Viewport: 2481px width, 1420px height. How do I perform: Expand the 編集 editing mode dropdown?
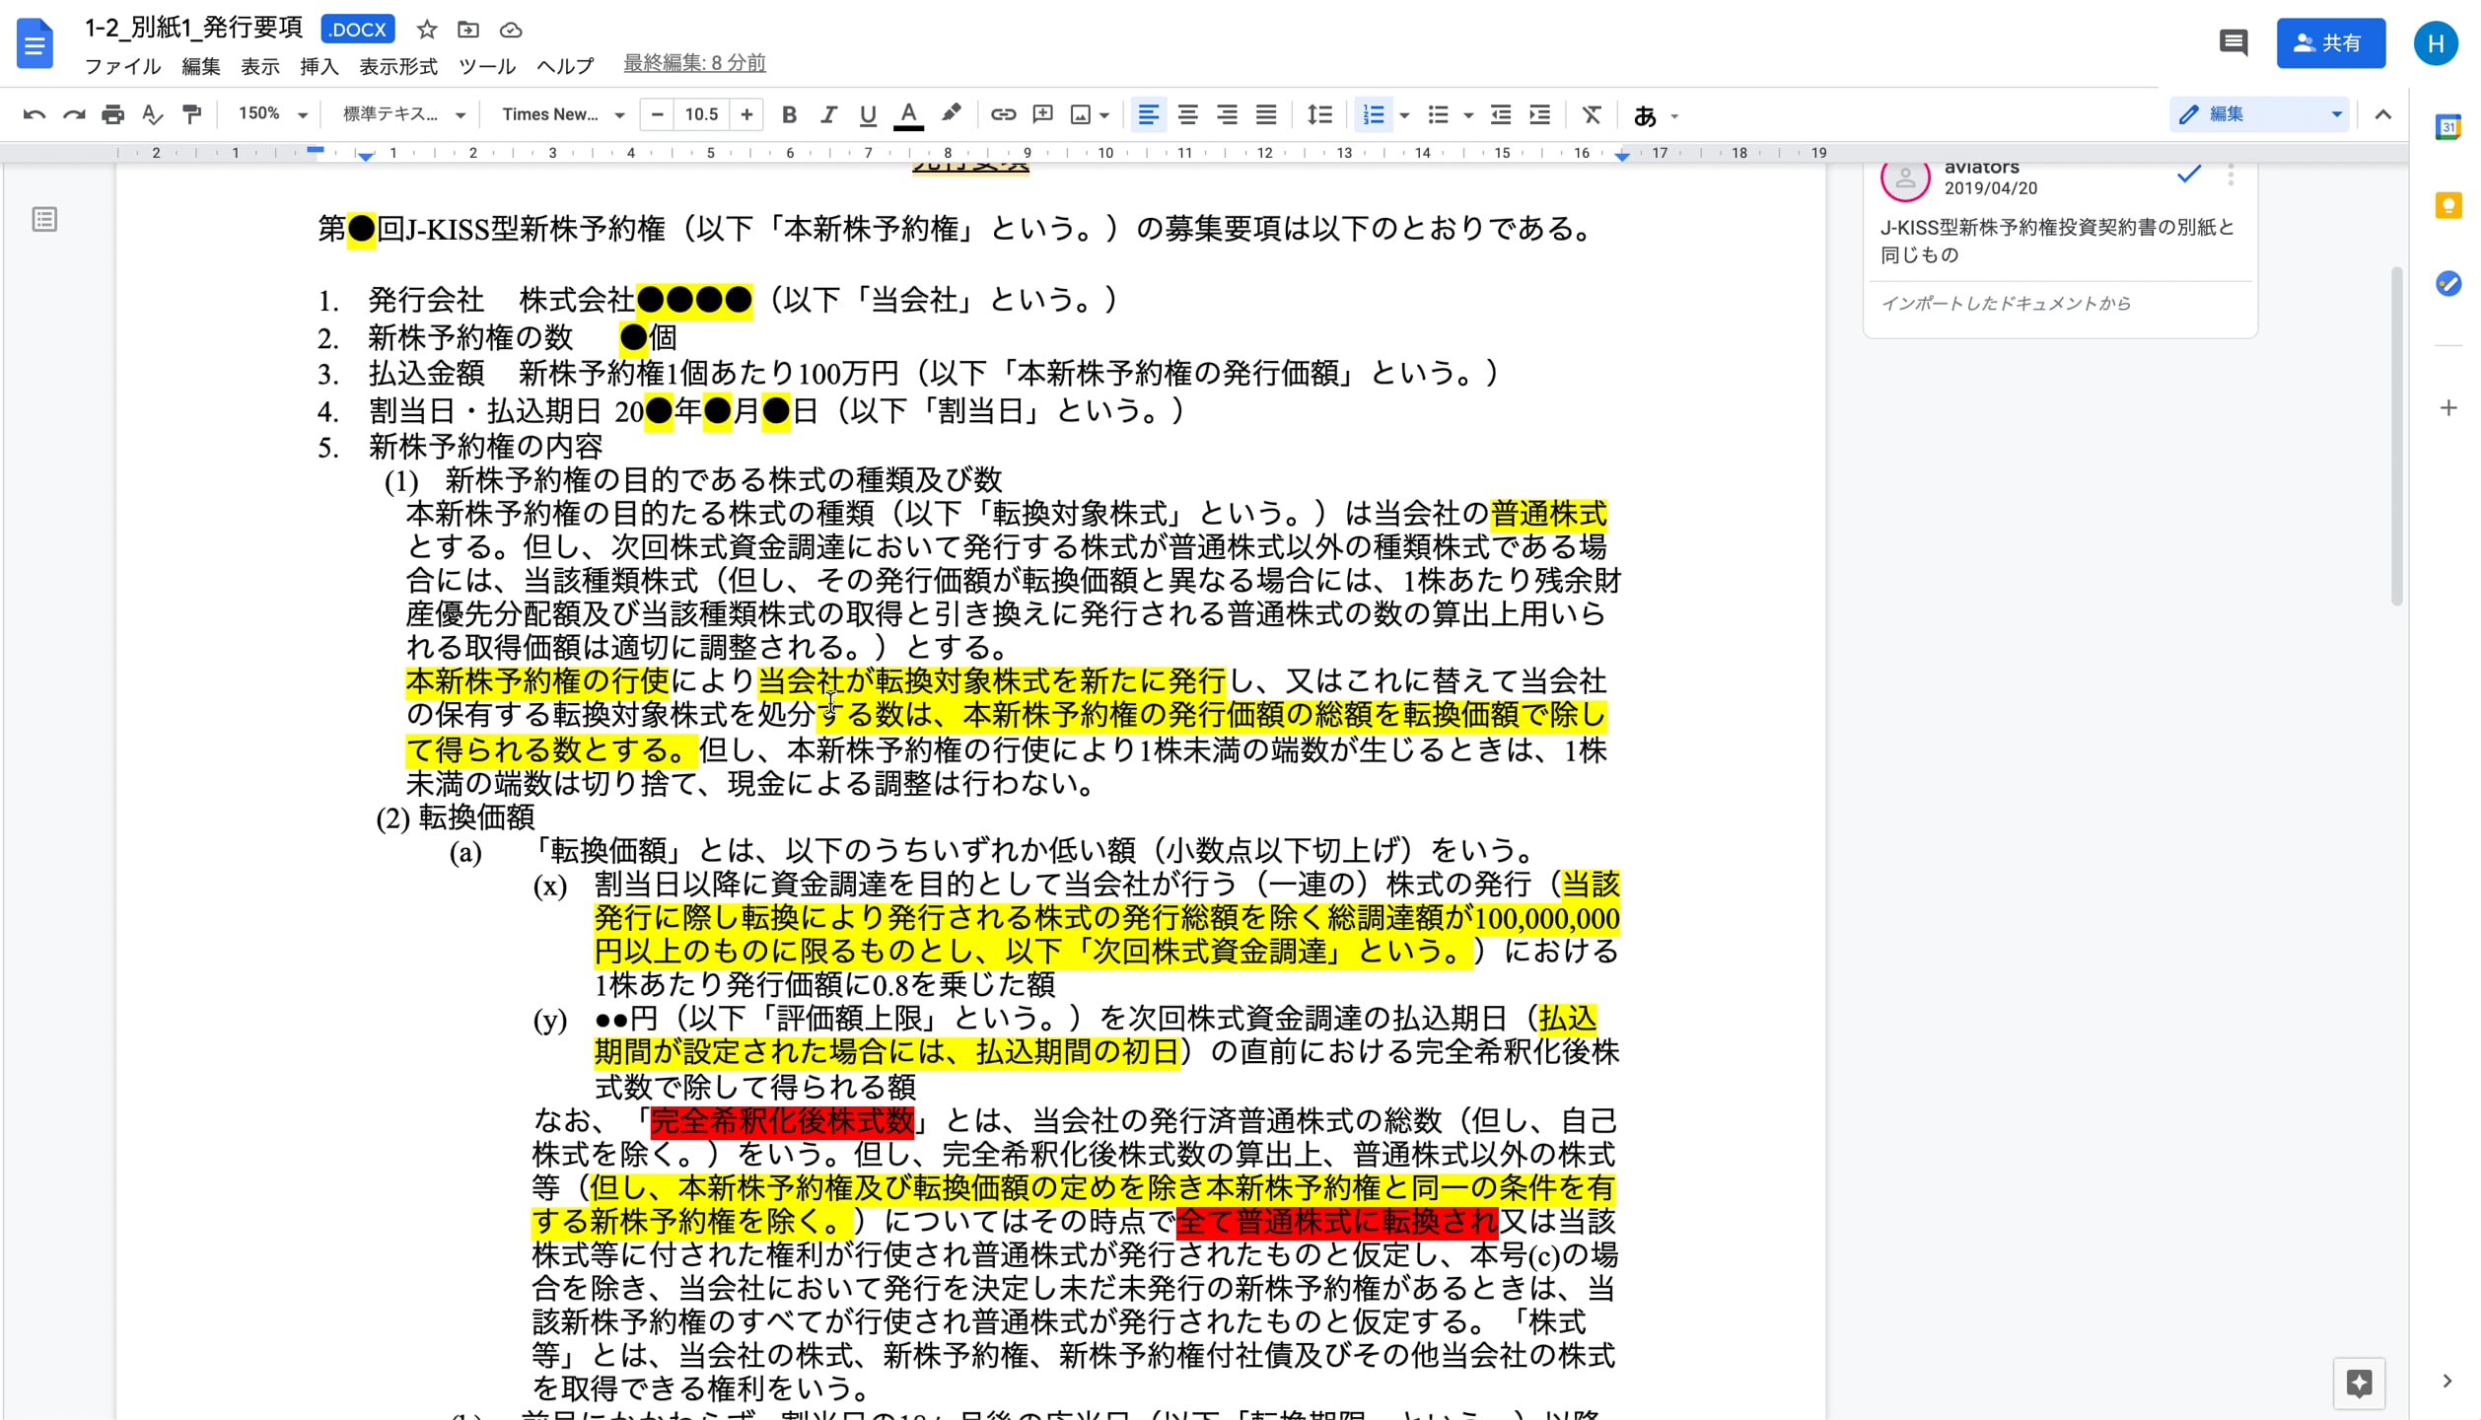[x=2335, y=114]
